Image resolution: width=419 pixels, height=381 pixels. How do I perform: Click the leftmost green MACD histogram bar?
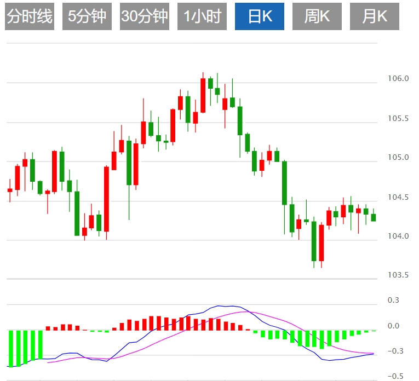tap(10, 348)
